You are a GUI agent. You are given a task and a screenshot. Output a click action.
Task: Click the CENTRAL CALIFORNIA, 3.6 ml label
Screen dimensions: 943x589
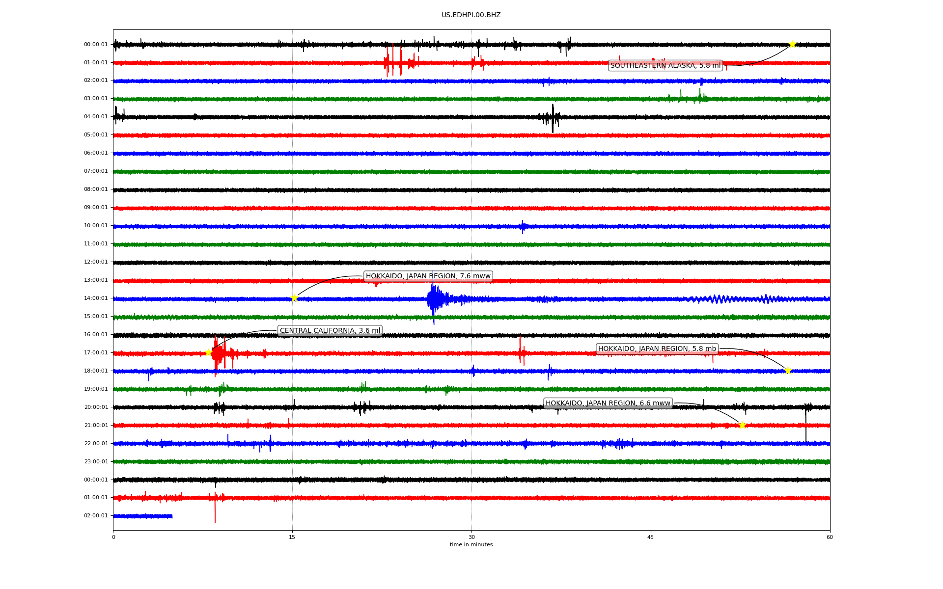click(x=330, y=330)
